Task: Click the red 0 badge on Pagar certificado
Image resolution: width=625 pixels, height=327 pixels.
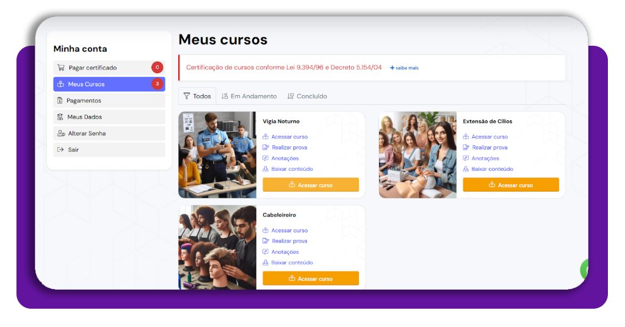Action: [x=157, y=67]
